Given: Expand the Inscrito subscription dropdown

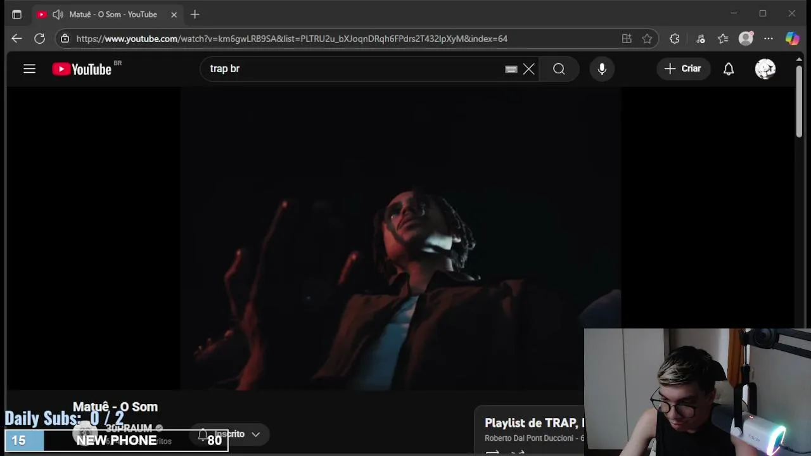Looking at the screenshot, I should [x=230, y=434].
